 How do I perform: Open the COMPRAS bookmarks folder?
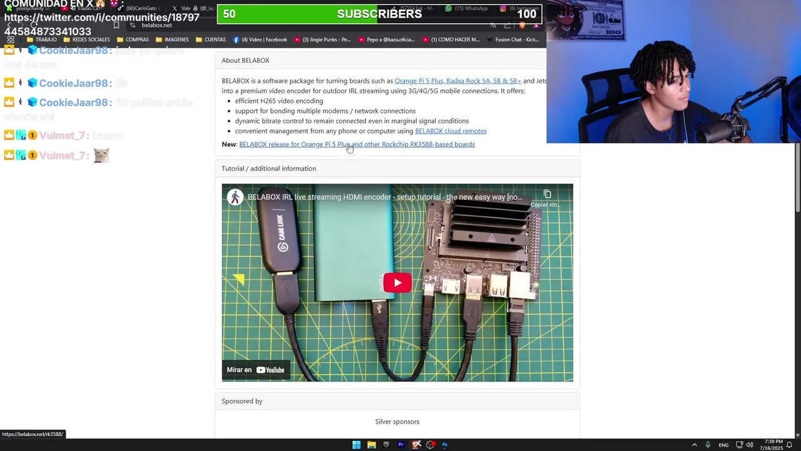(133, 39)
